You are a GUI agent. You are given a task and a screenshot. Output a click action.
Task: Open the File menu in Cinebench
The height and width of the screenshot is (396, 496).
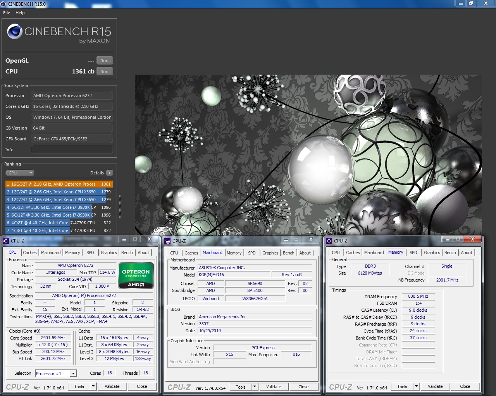7,13
